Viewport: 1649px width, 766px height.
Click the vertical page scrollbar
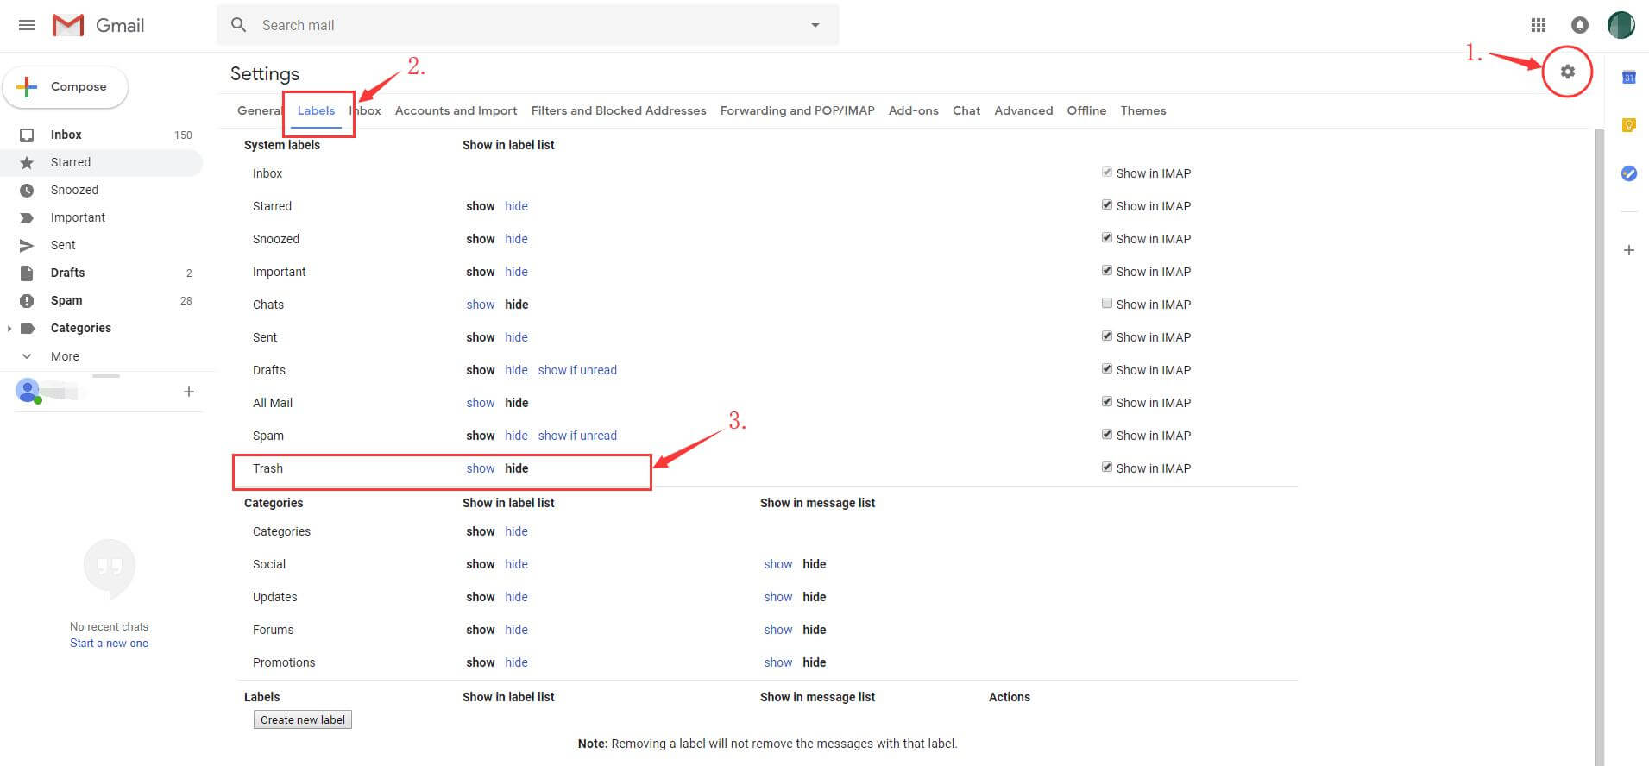(1598, 447)
